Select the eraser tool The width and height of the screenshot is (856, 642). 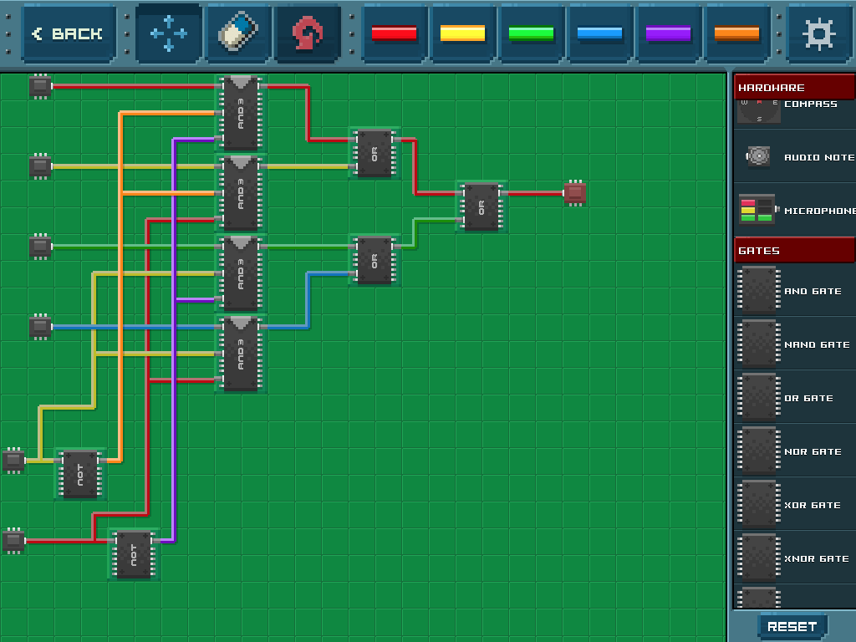pyautogui.click(x=238, y=34)
